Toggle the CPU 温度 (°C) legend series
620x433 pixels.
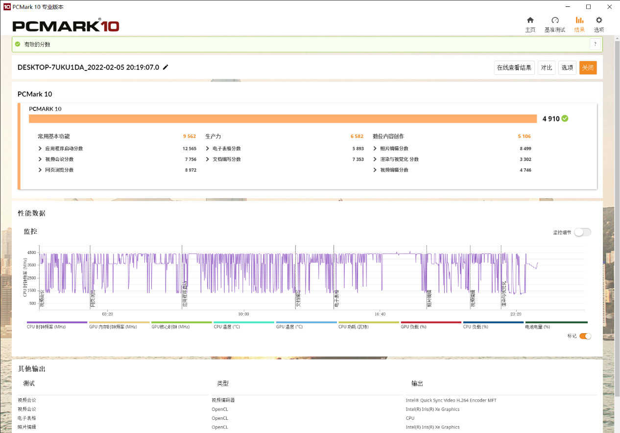click(243, 325)
